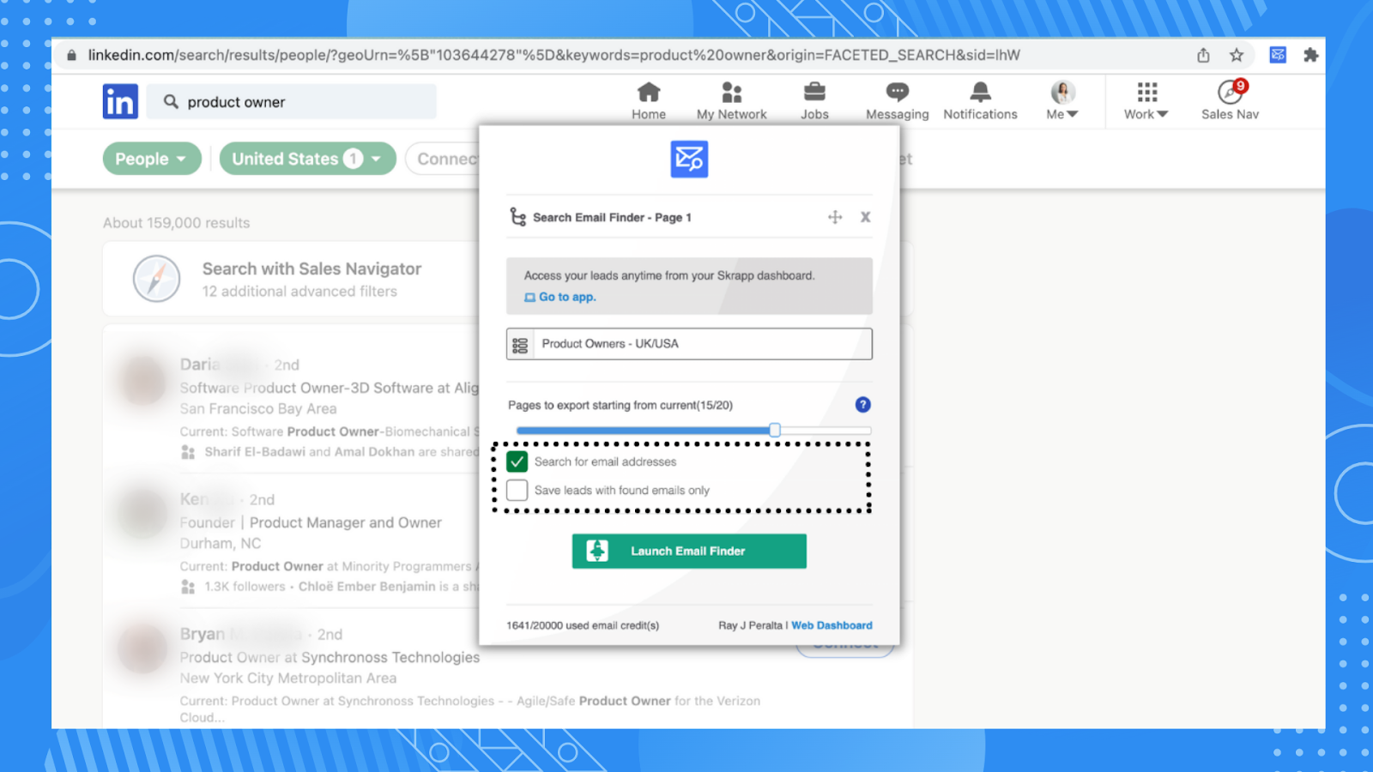1373x772 pixels.
Task: Click 'Durham, NC' location text
Action: coord(221,543)
